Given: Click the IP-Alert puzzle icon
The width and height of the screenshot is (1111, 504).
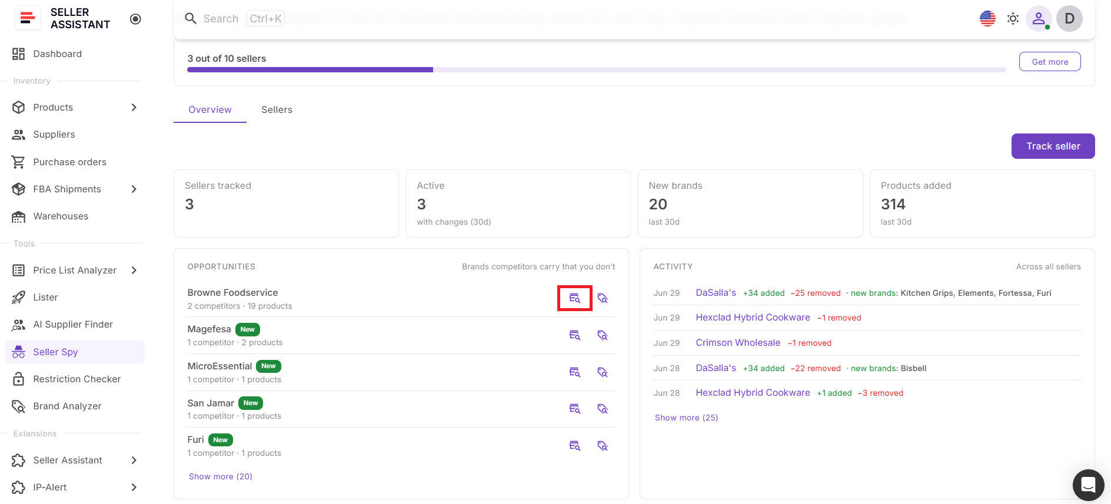Looking at the screenshot, I should (19, 488).
